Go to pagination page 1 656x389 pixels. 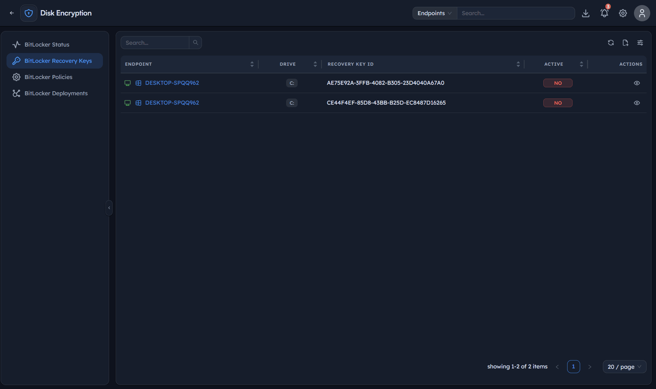[x=573, y=367]
